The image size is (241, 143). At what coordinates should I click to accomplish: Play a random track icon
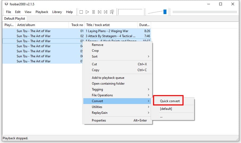pyautogui.click(x=112, y=12)
